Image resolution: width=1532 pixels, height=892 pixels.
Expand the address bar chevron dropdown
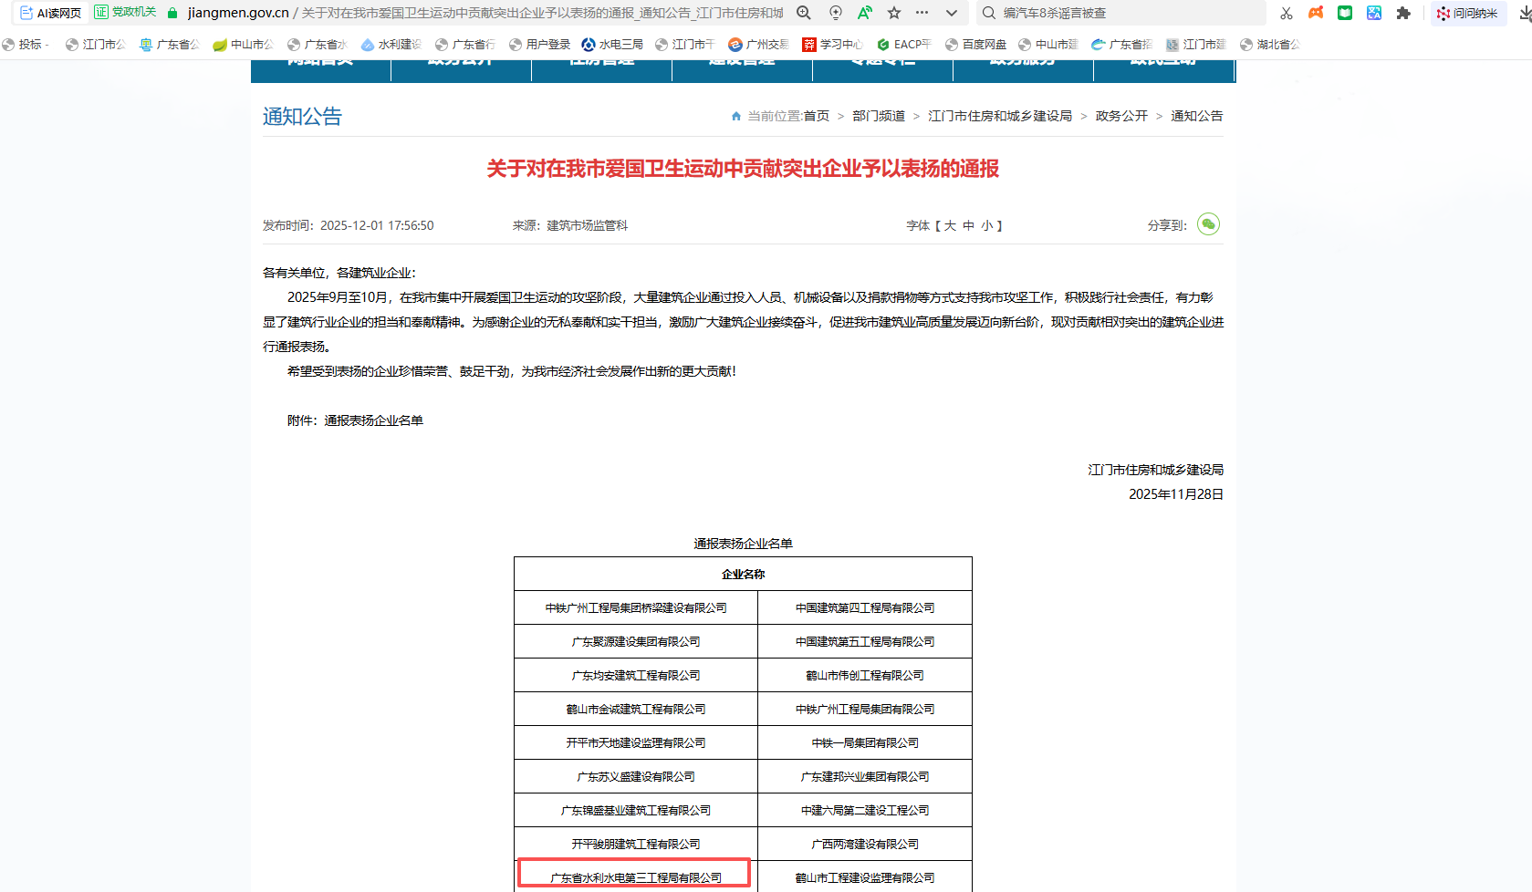952,13
